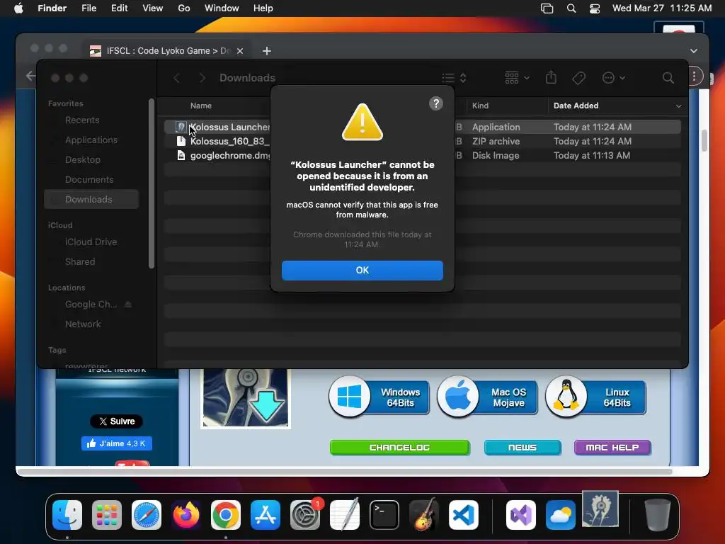Launch Terminal from the Dock
725x544 pixels.
click(x=384, y=515)
